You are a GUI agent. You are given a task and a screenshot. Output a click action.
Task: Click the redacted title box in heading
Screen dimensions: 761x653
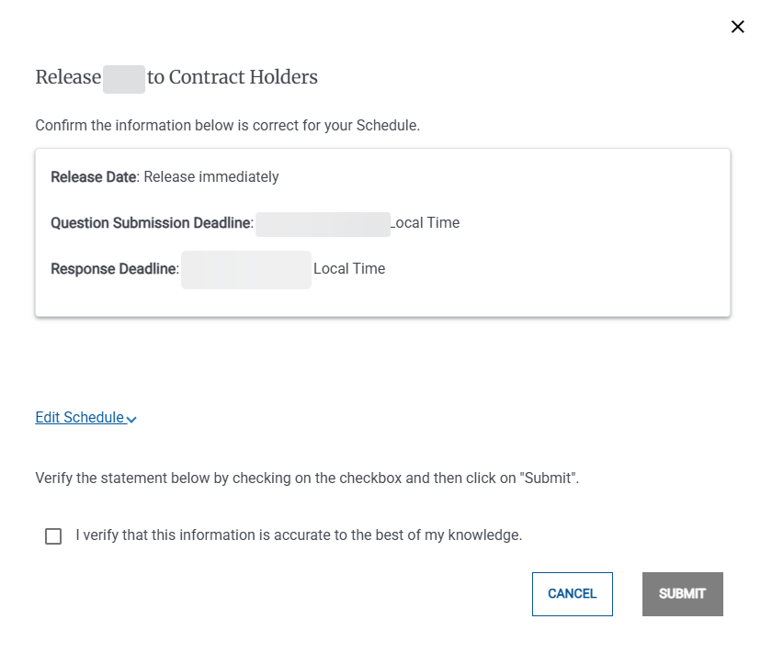coord(124,79)
